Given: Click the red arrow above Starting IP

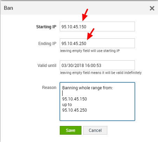Looking at the screenshot, I should click(x=85, y=15).
